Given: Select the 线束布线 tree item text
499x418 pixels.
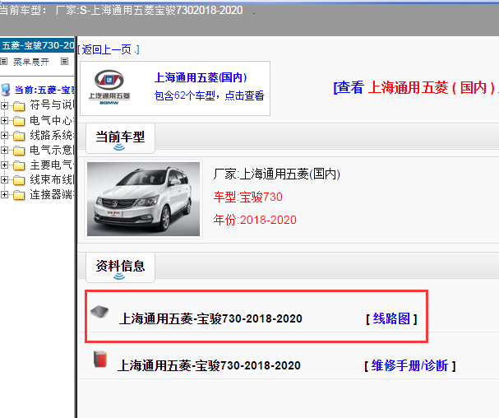Looking at the screenshot, I should coord(52,179).
